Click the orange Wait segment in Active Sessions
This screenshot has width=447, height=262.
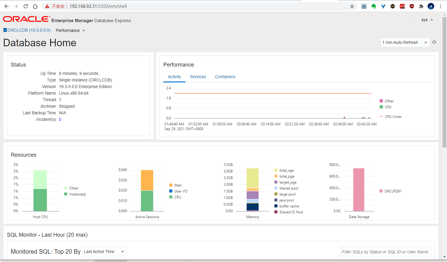click(x=147, y=180)
